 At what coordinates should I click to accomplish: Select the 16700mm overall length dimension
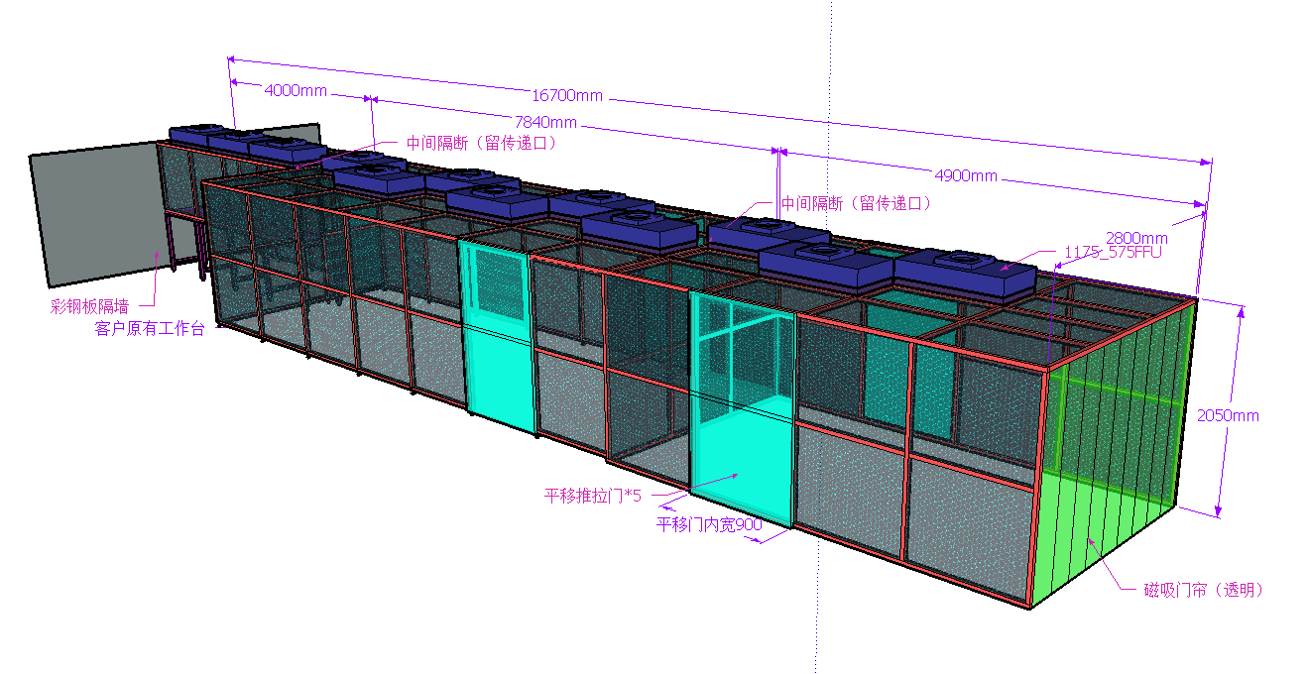pyautogui.click(x=567, y=95)
